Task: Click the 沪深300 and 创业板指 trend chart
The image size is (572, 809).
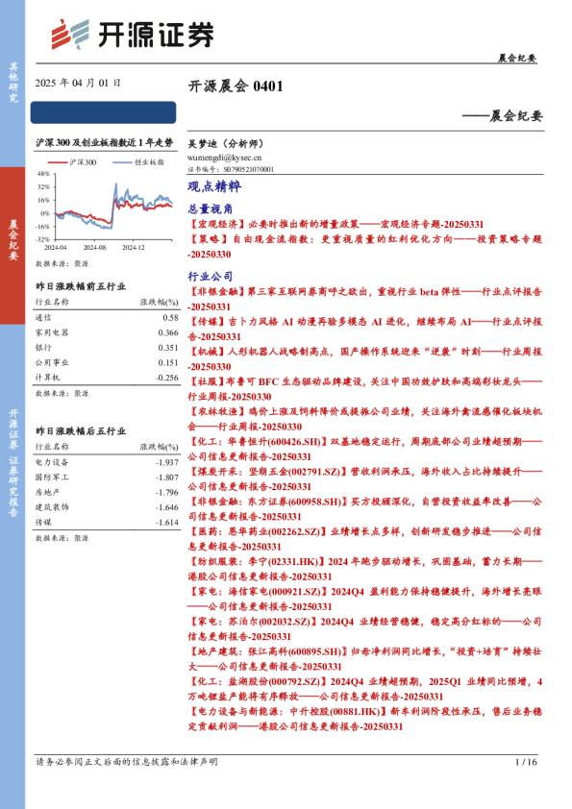Action: click(105, 205)
